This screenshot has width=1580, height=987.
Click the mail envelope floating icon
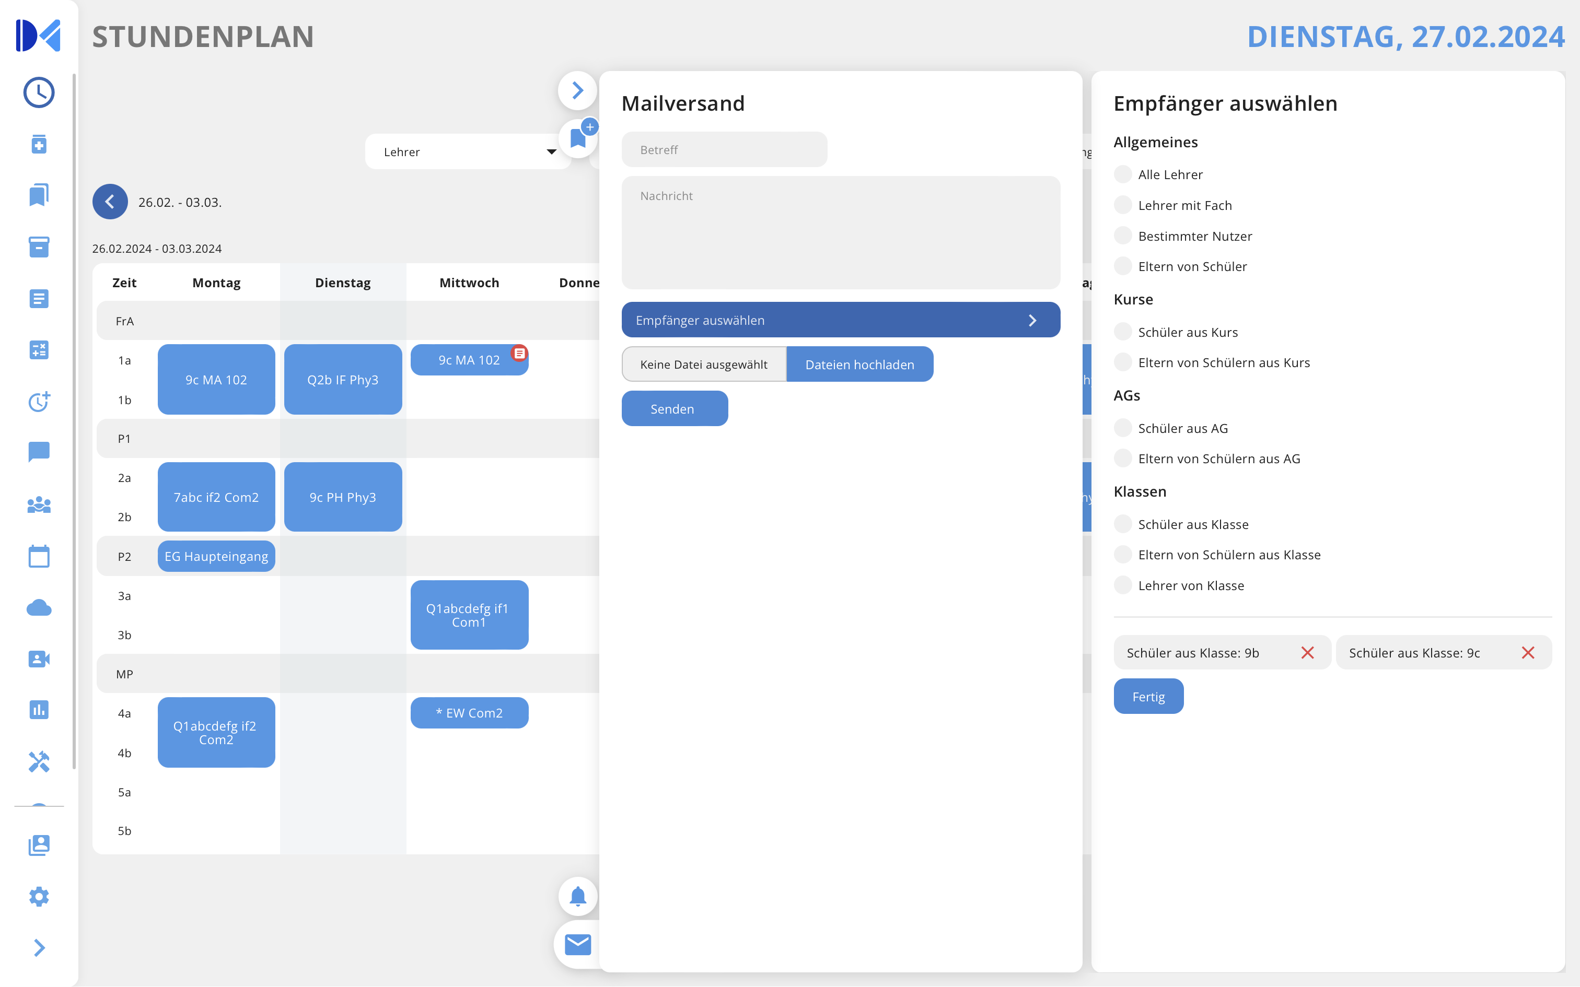577,944
